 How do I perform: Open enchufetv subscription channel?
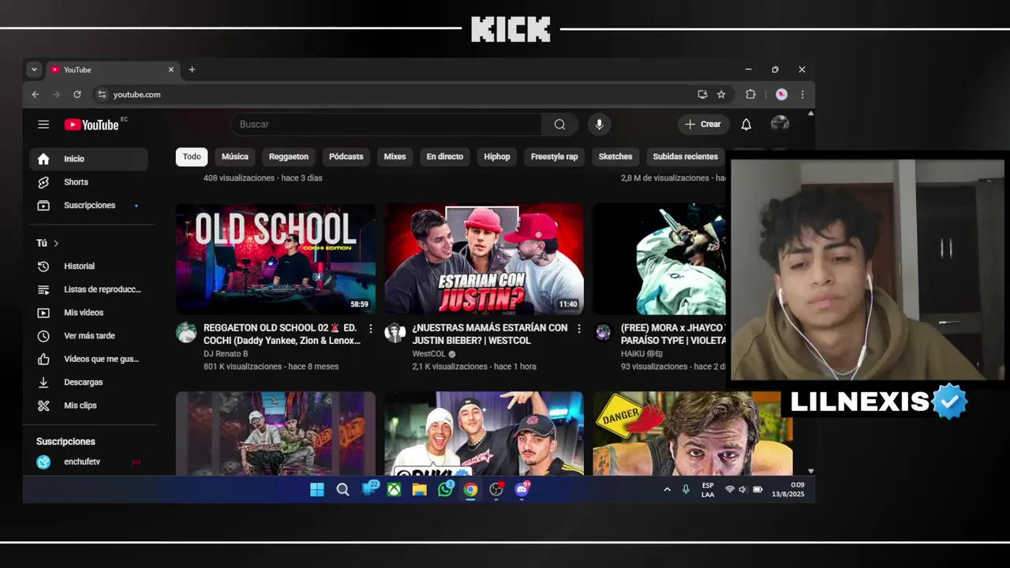click(88, 461)
